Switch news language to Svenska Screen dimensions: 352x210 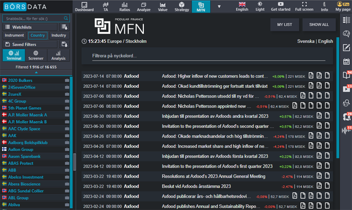coord(306,41)
